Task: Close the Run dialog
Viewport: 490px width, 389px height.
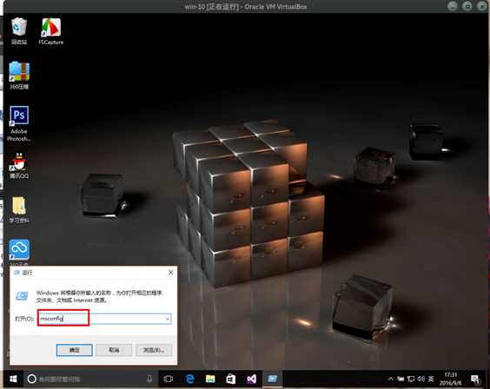Action: [170, 273]
